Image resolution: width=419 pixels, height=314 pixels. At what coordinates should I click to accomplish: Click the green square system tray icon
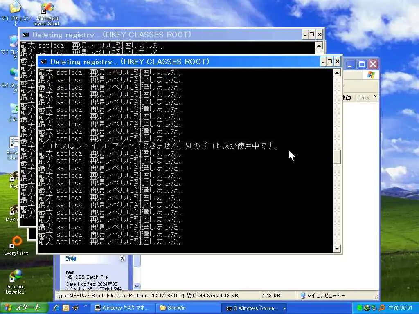pos(360,308)
